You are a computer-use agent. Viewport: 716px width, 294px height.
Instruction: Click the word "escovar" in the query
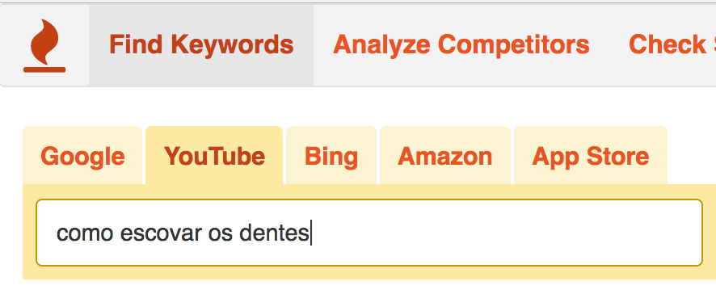(x=161, y=233)
